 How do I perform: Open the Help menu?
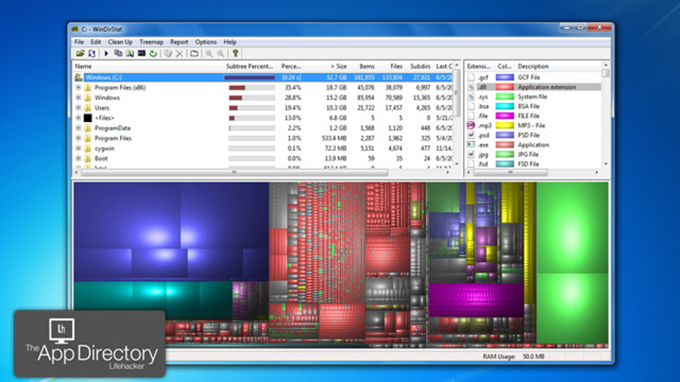tap(230, 42)
